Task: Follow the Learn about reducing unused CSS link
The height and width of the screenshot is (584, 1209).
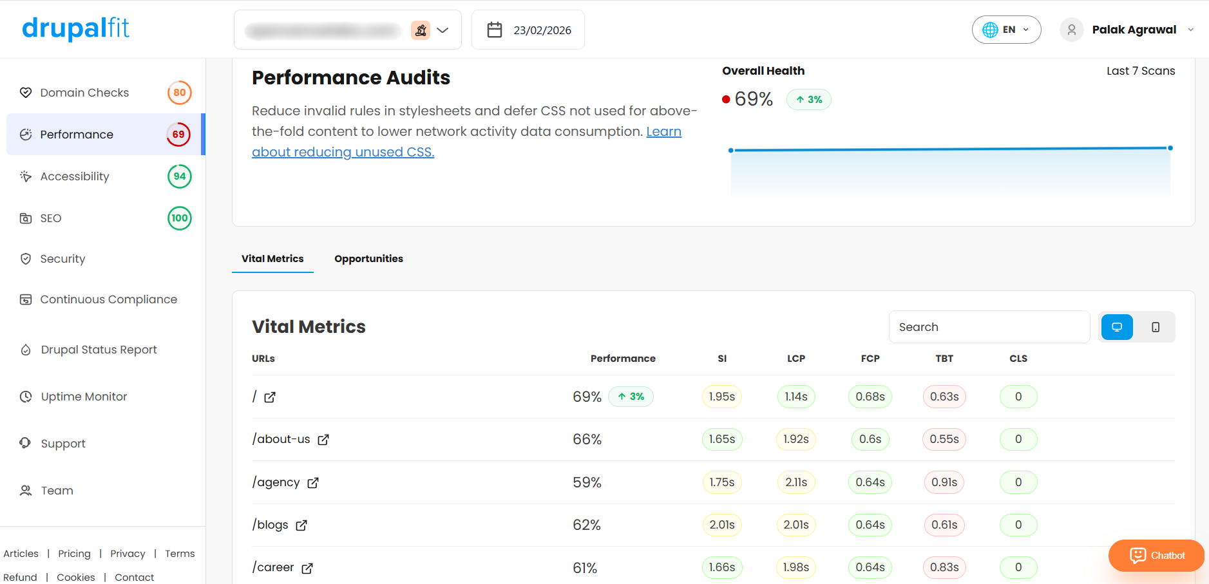Action: click(x=466, y=142)
